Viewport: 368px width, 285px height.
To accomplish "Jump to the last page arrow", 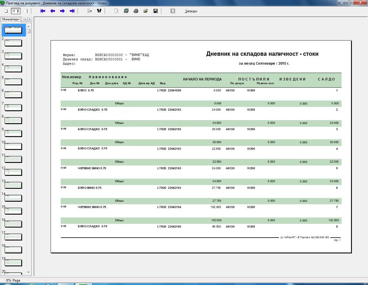I will [x=72, y=11].
